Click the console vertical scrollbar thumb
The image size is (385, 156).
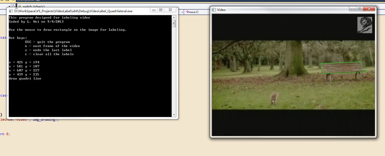(174, 23)
